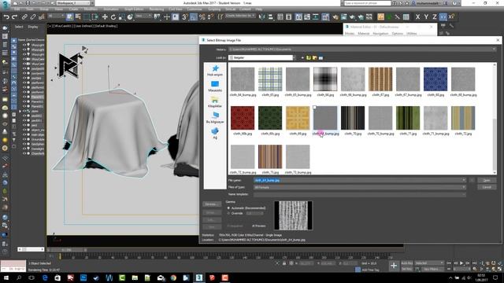This screenshot has height=283, width=504.
Task: Activate the Select and Rotate tool
Action: tap(113, 17)
